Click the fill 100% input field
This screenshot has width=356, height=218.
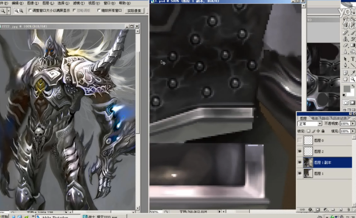click(345, 131)
